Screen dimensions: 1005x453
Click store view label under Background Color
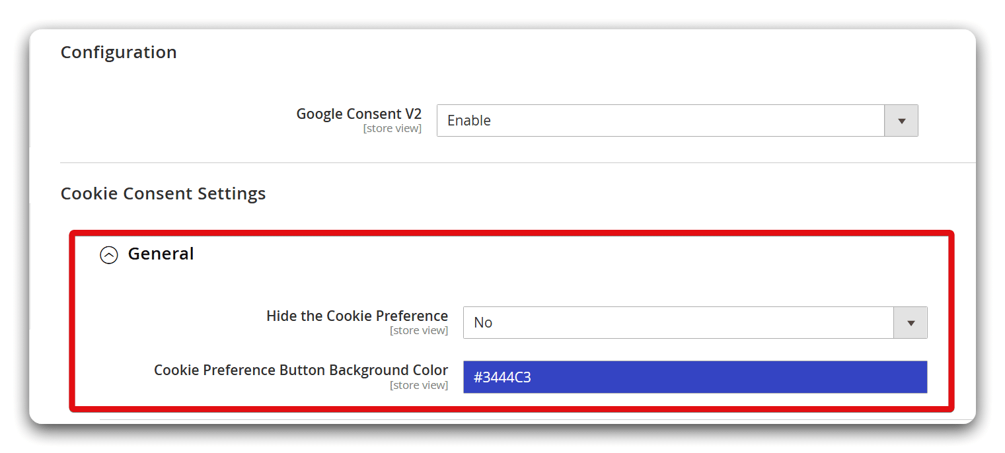point(419,385)
